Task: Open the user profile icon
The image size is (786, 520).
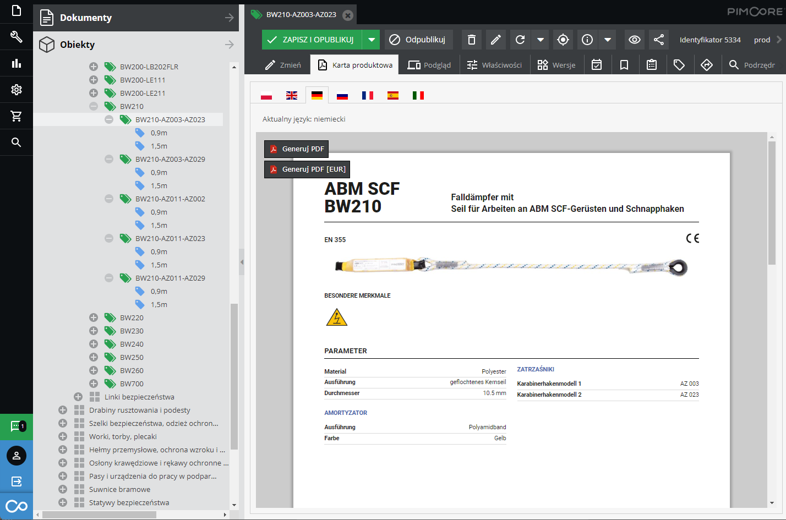Action: point(17,456)
